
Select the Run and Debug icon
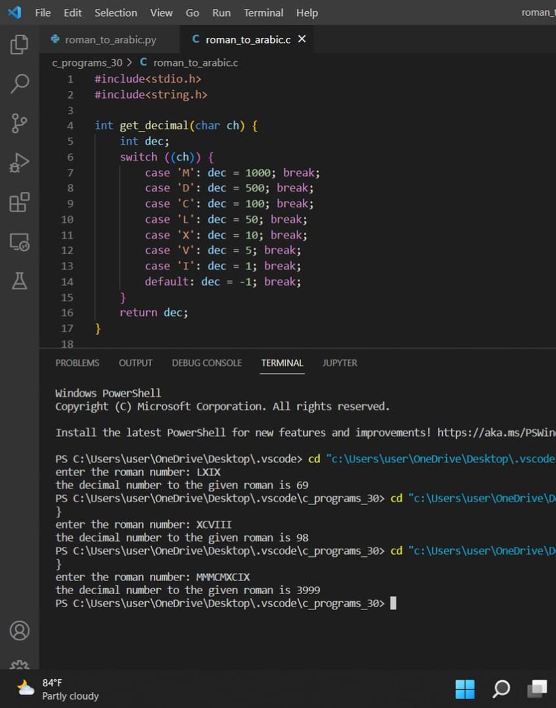19,163
